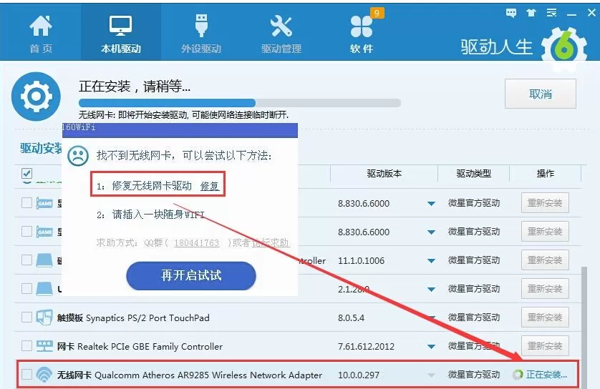Click the version 8.0.5.4 cell
The height and width of the screenshot is (389, 600).
tap(351, 318)
